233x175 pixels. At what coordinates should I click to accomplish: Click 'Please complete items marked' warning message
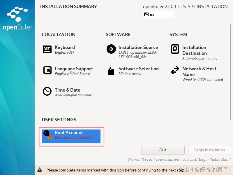coord(116,170)
